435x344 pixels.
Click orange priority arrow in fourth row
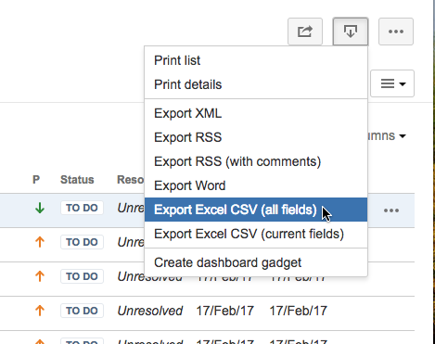(40, 311)
